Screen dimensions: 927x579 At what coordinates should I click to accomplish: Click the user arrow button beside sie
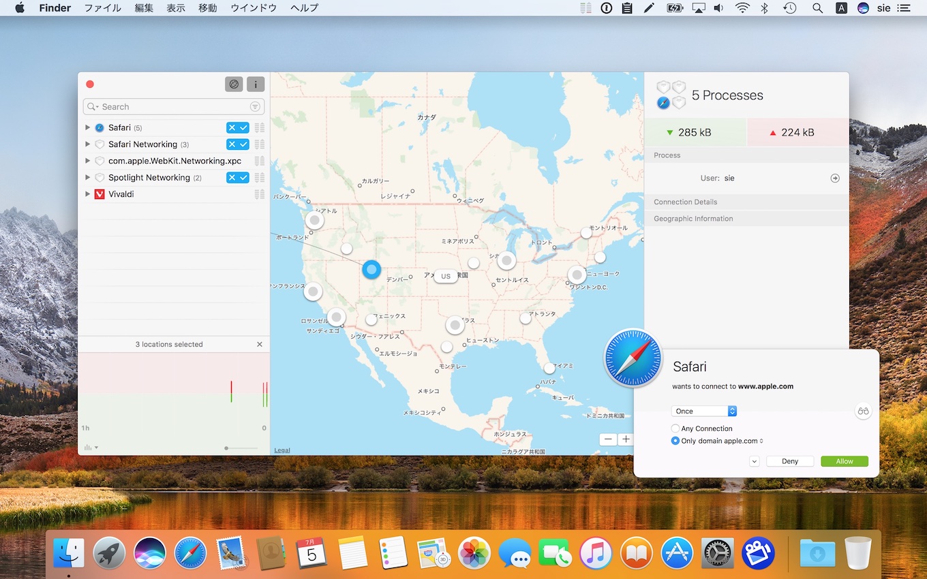click(834, 178)
